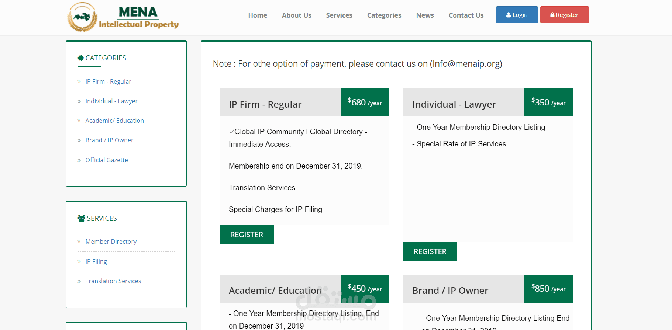Open the Member Directory service link
Screen dimensions: 672x330
point(111,242)
